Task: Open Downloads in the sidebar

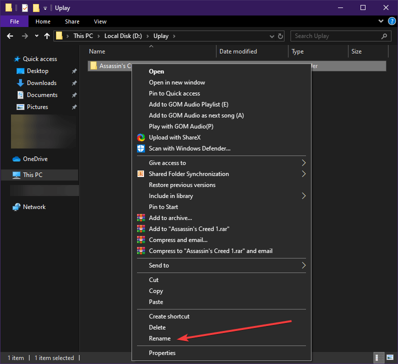Action: [41, 83]
